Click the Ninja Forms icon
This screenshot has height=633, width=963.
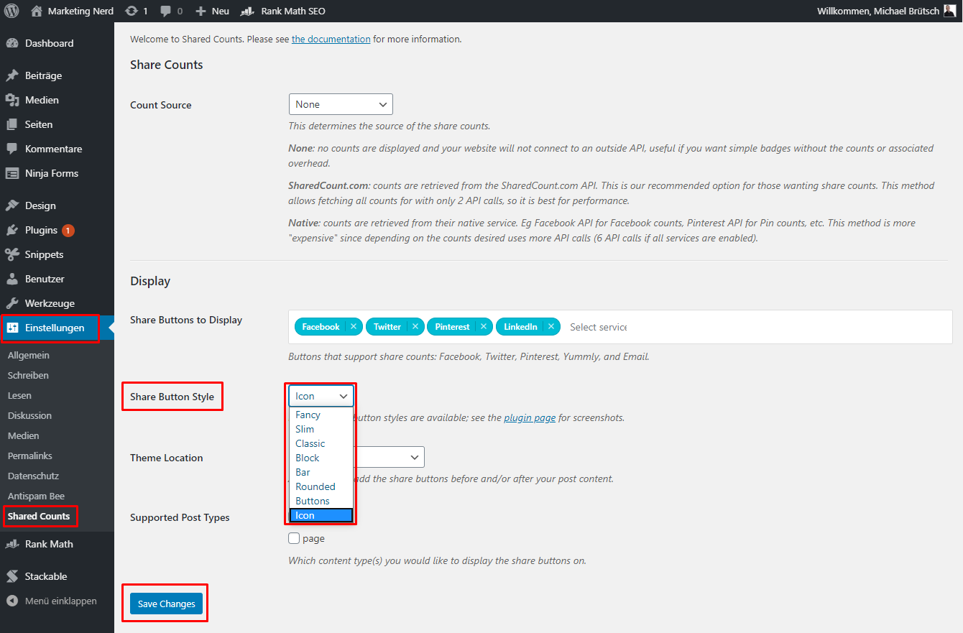(12, 173)
